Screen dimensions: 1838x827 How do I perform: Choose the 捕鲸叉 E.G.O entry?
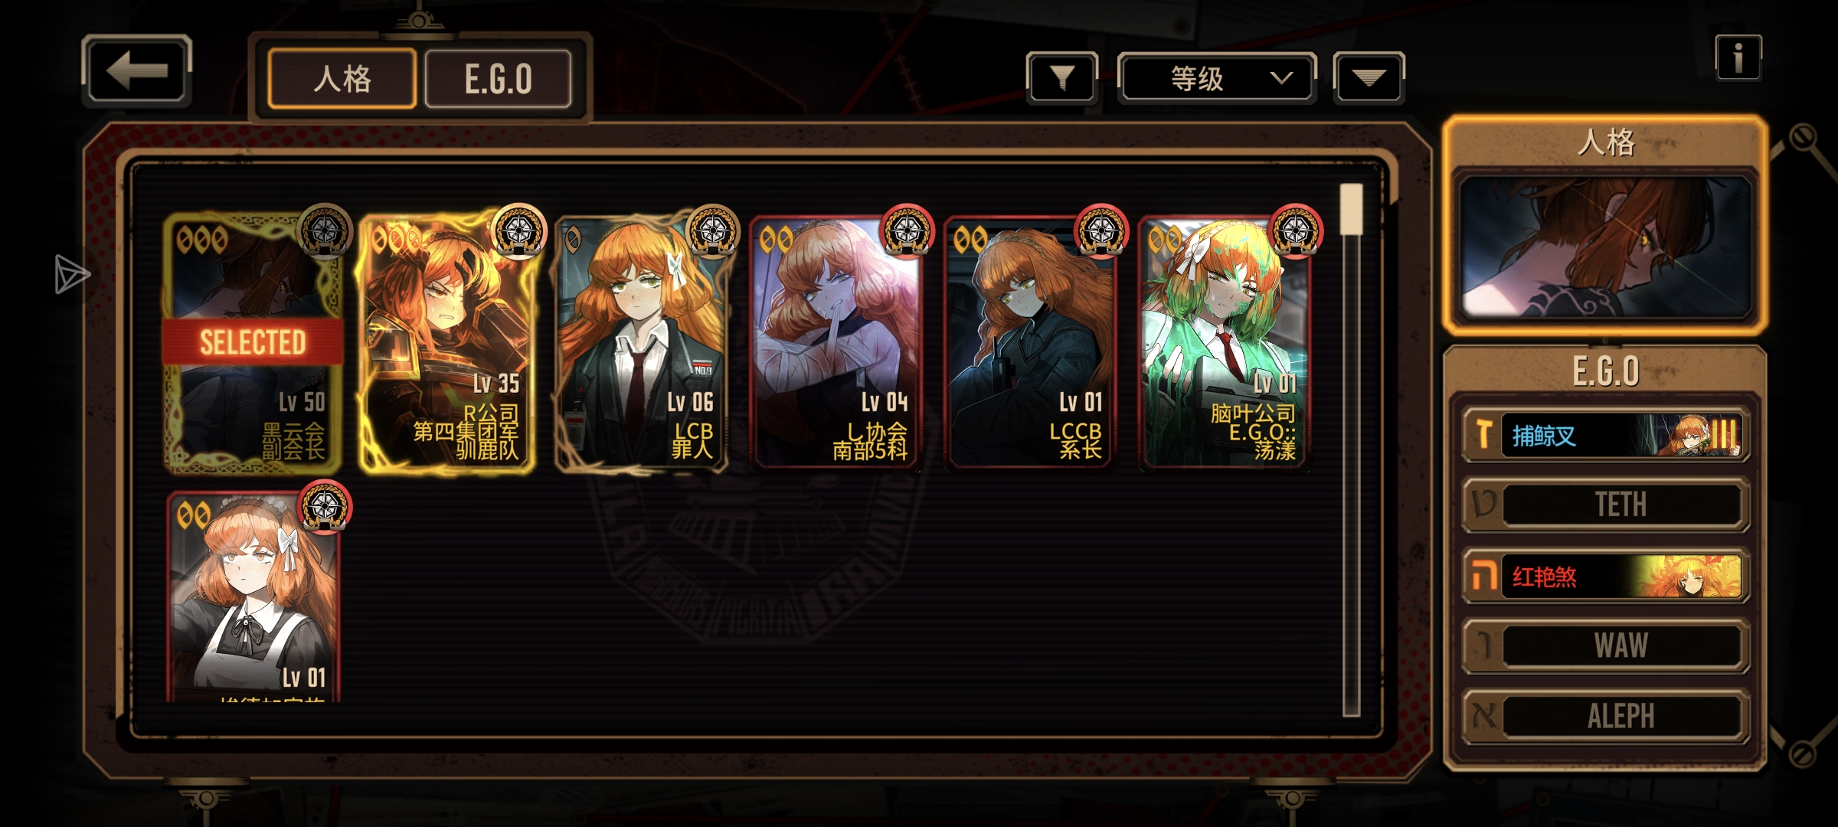[x=1605, y=435]
